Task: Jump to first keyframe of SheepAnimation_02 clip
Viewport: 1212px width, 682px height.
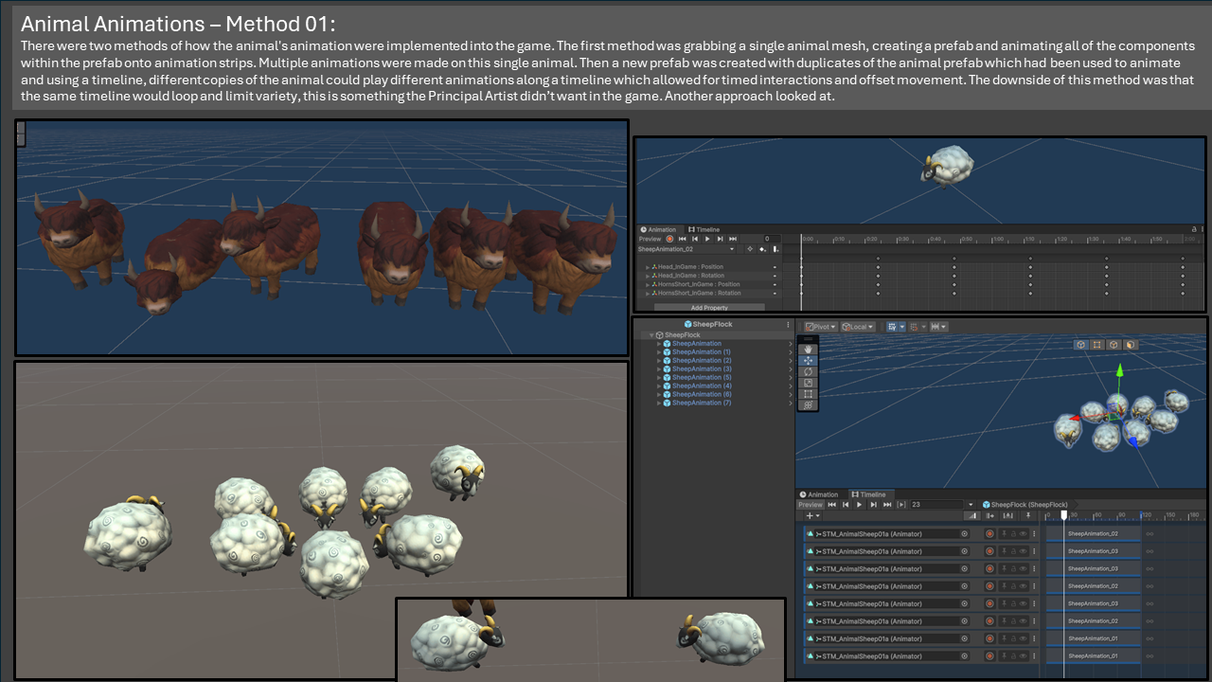Action: (x=681, y=239)
